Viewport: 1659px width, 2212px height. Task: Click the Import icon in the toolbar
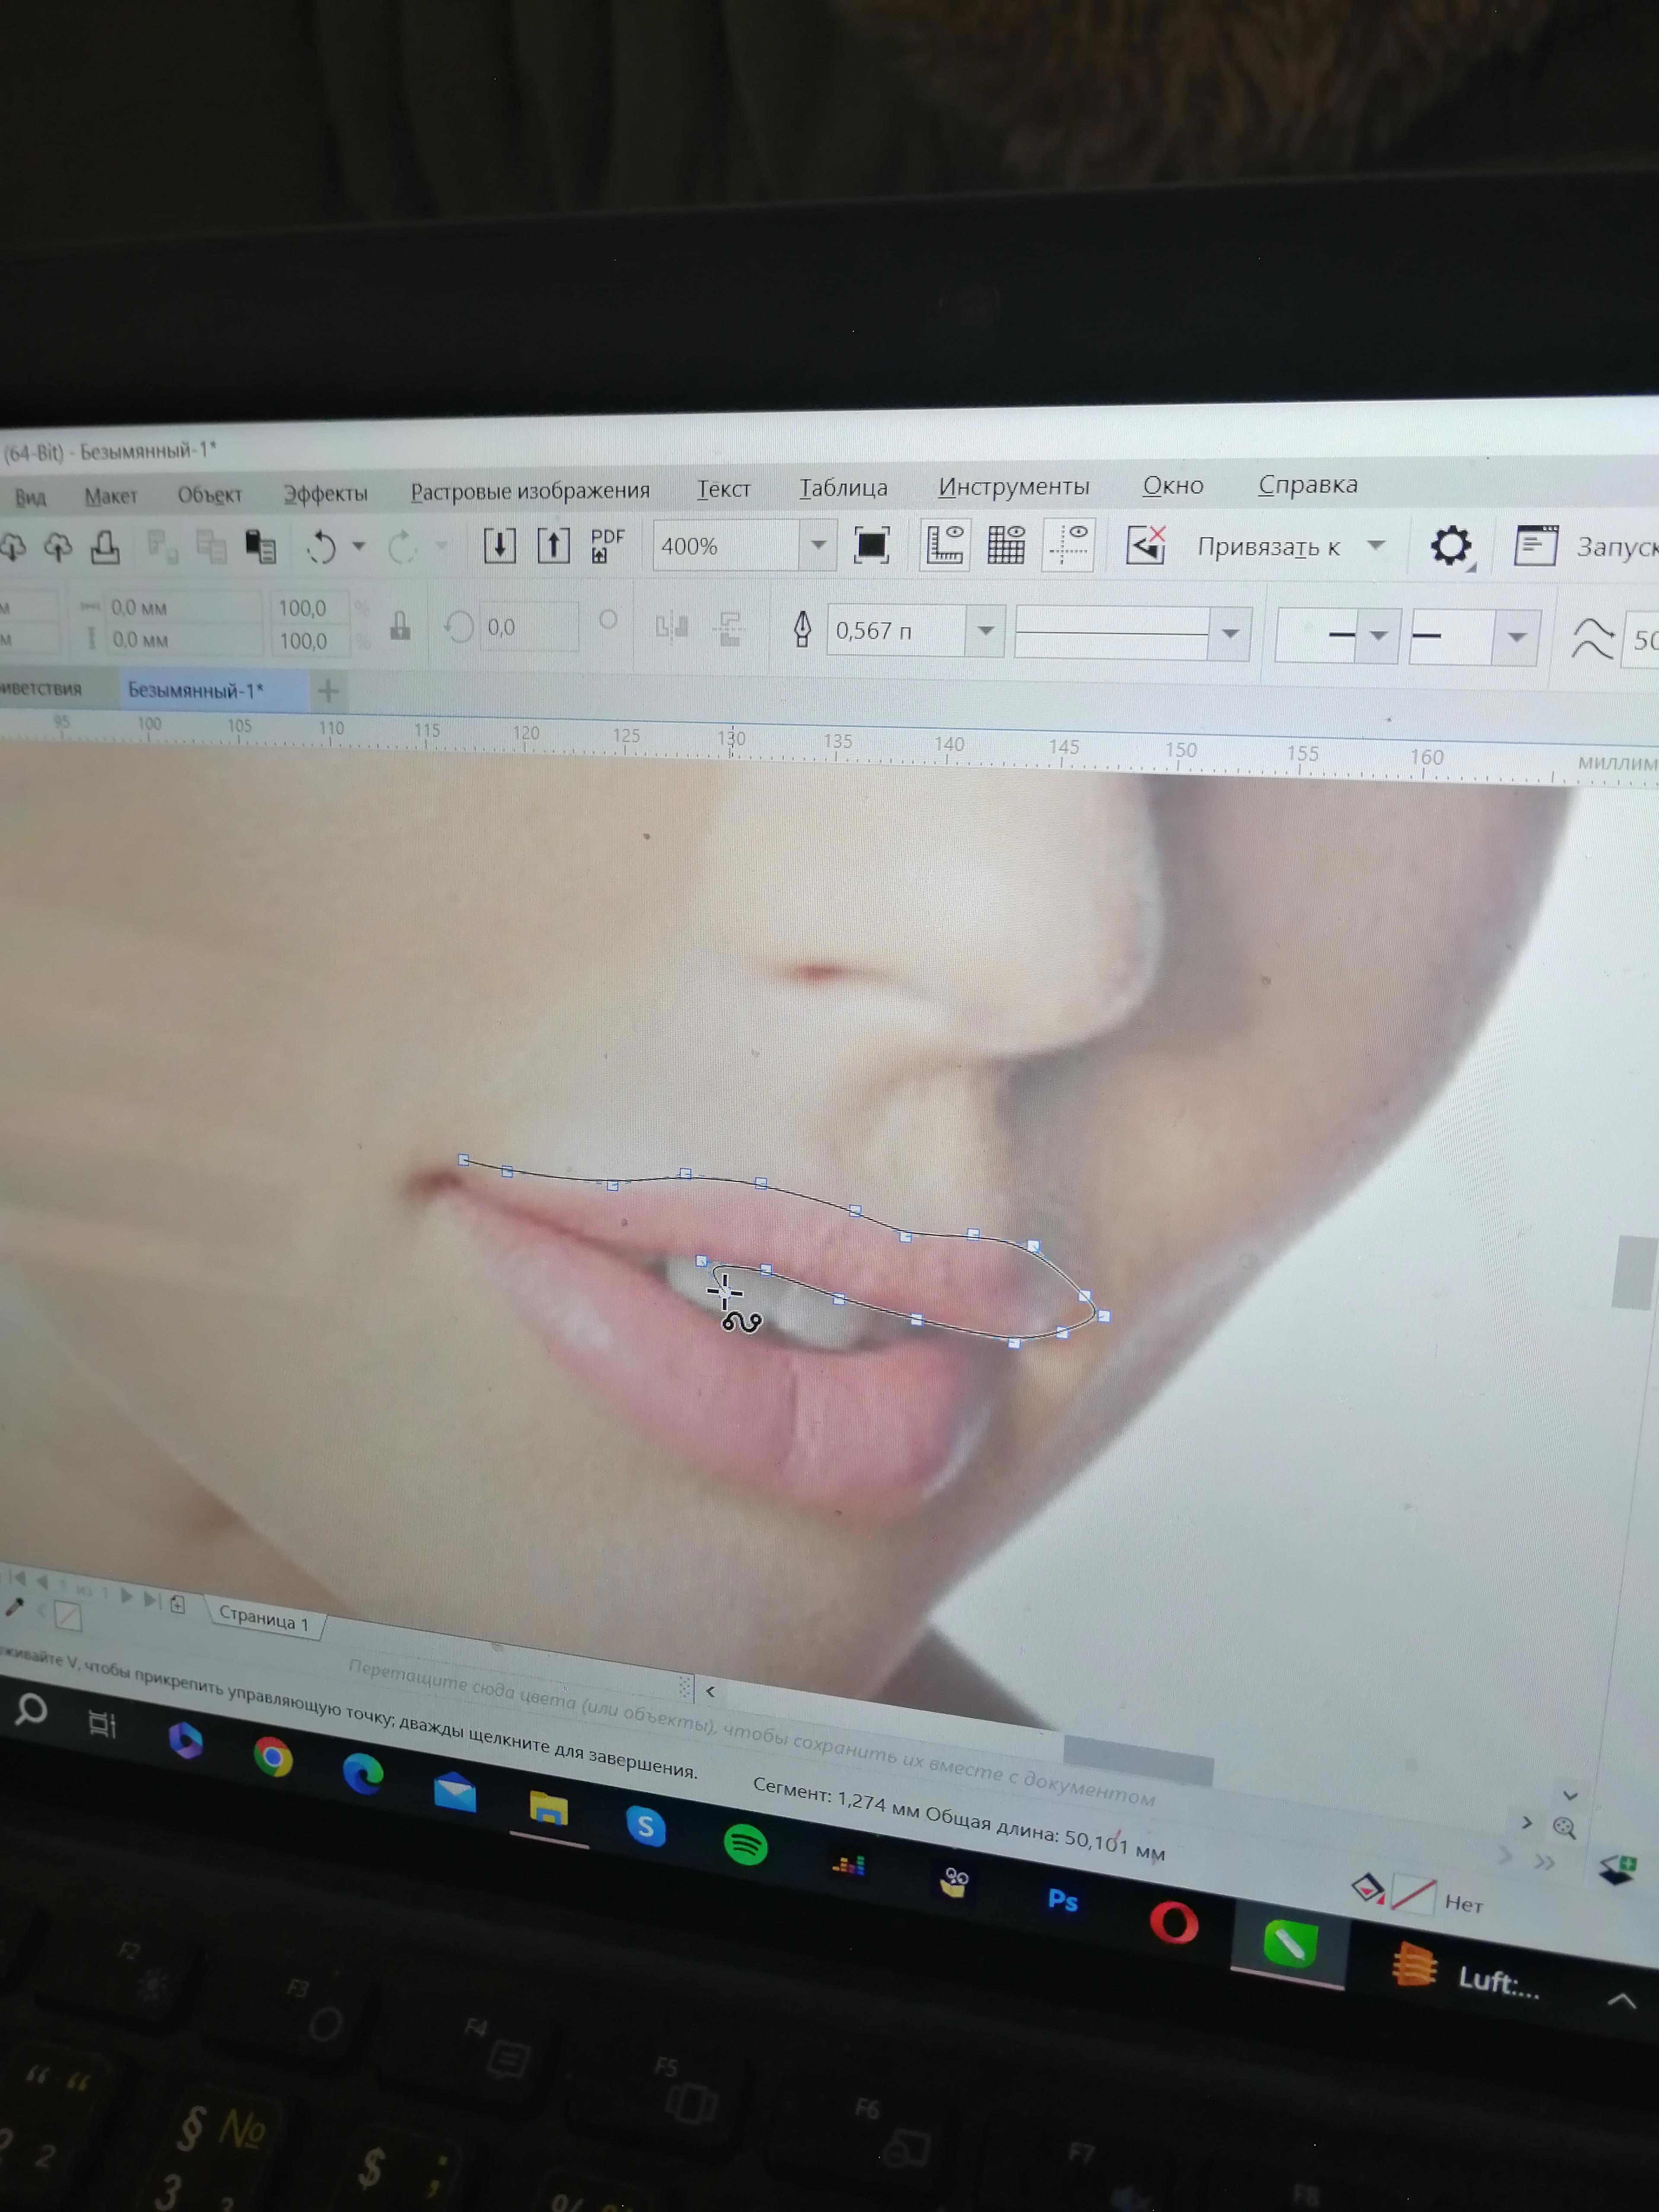tap(499, 546)
